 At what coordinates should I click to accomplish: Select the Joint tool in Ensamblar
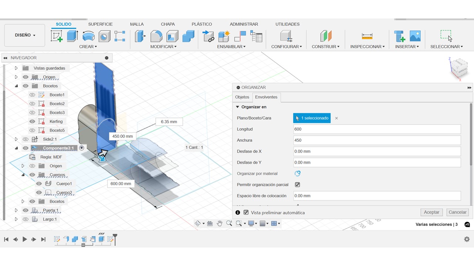(208, 36)
